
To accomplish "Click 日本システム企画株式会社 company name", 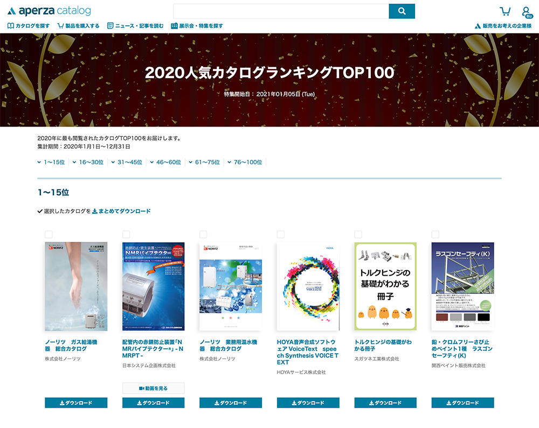I will click(149, 366).
